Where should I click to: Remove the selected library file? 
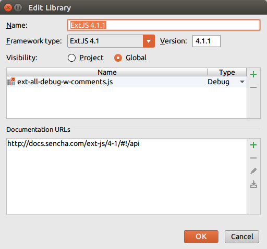click(253, 87)
